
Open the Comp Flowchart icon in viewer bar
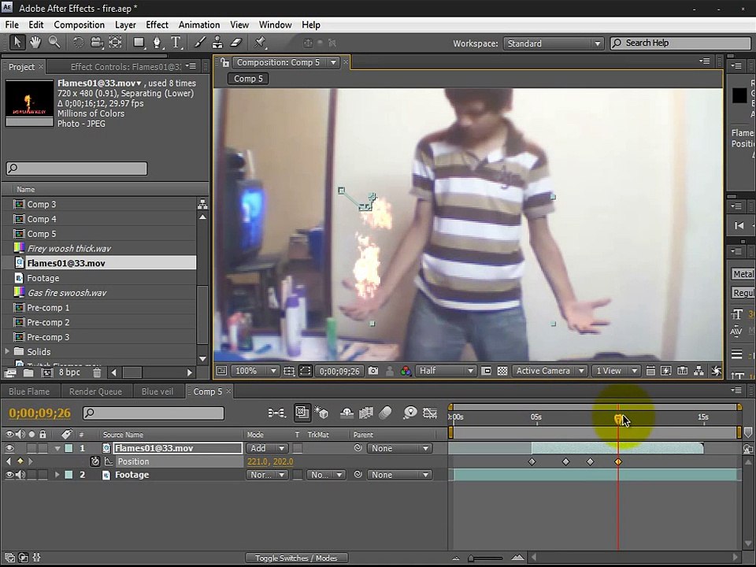699,371
